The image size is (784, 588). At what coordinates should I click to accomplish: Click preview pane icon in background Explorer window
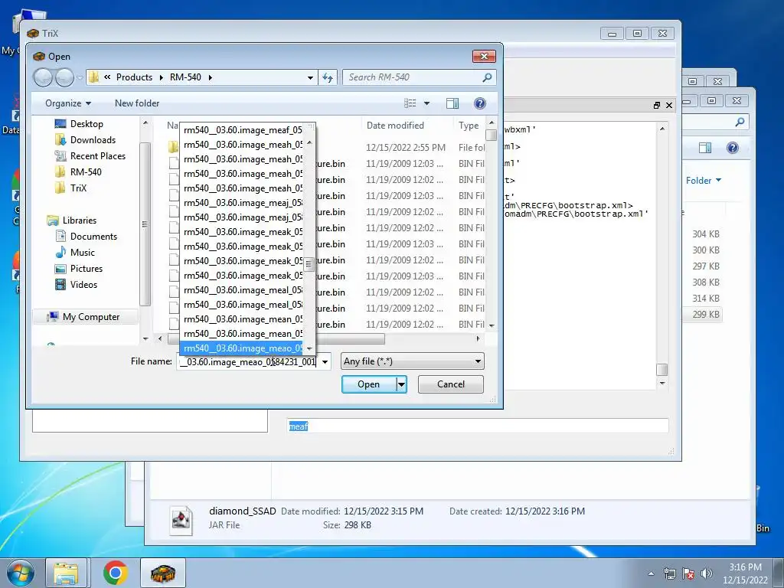(705, 148)
